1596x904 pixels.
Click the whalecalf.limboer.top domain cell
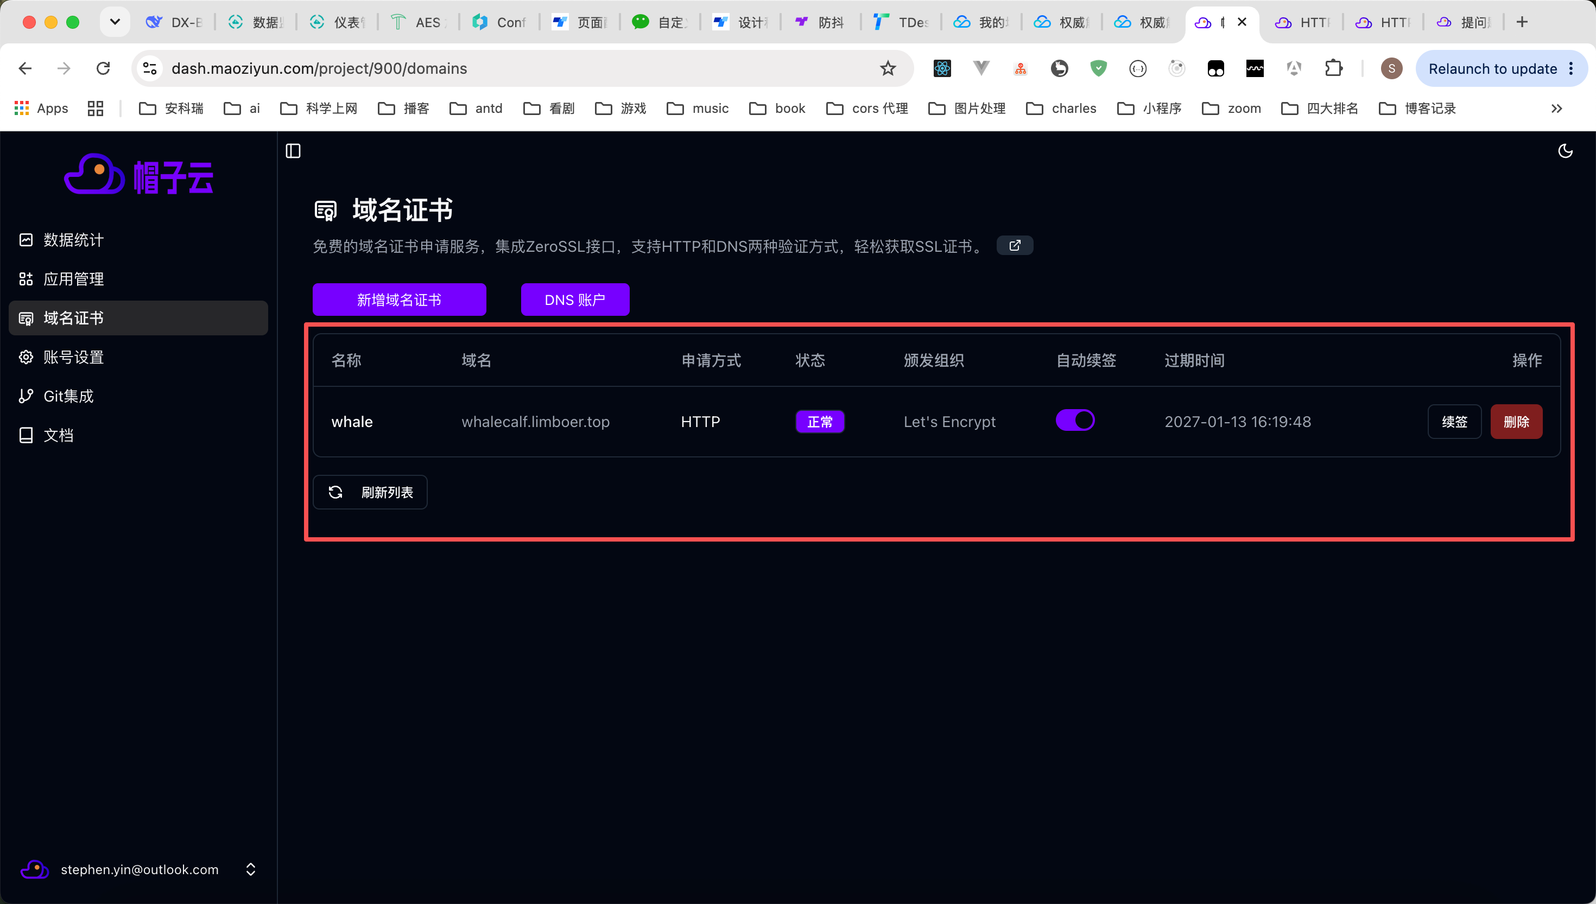click(x=535, y=422)
